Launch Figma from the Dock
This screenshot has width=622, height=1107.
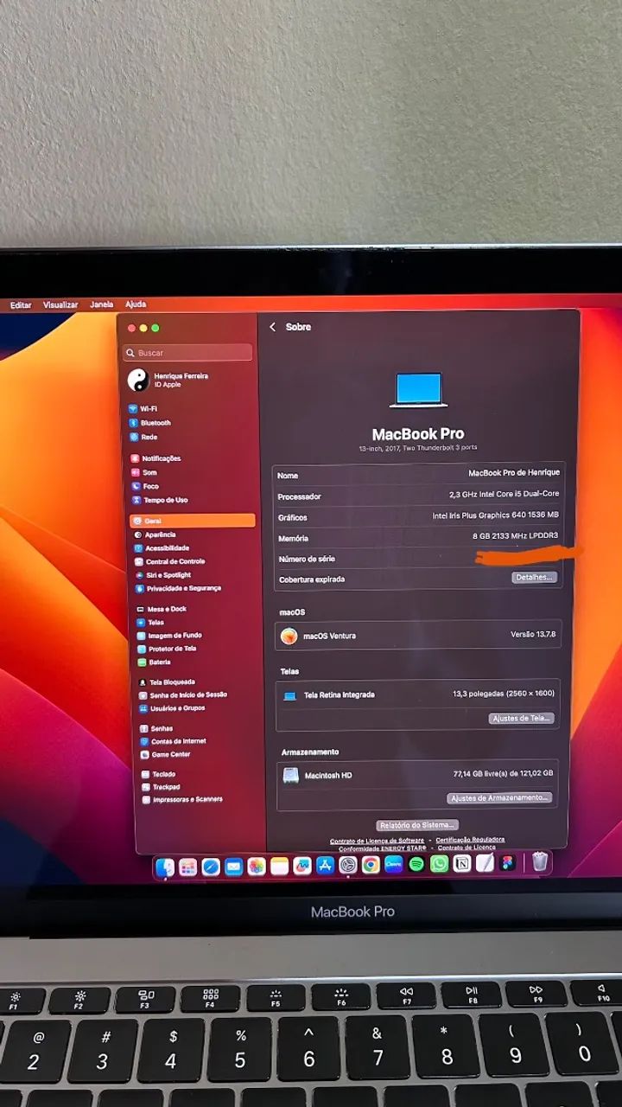click(508, 863)
